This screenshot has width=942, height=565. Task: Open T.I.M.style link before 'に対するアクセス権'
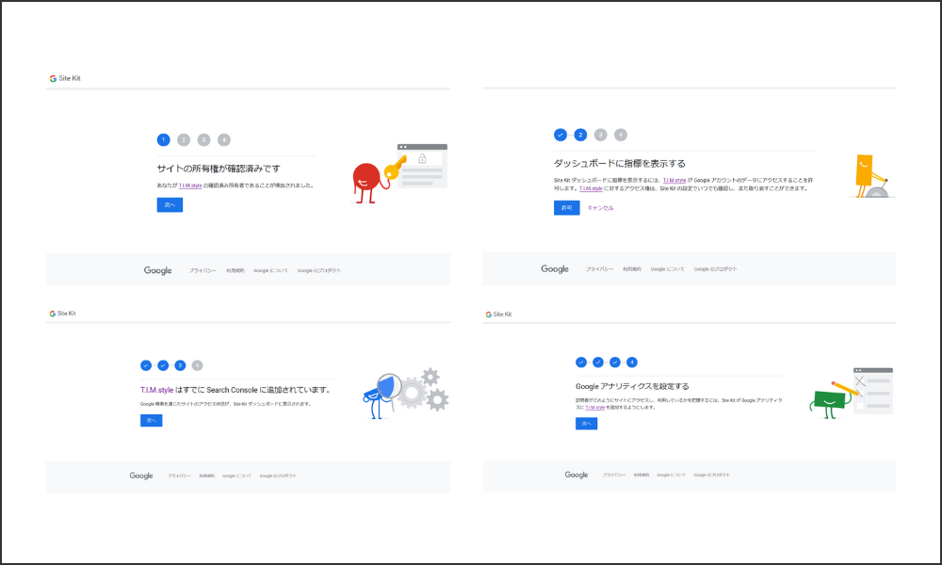[591, 188]
